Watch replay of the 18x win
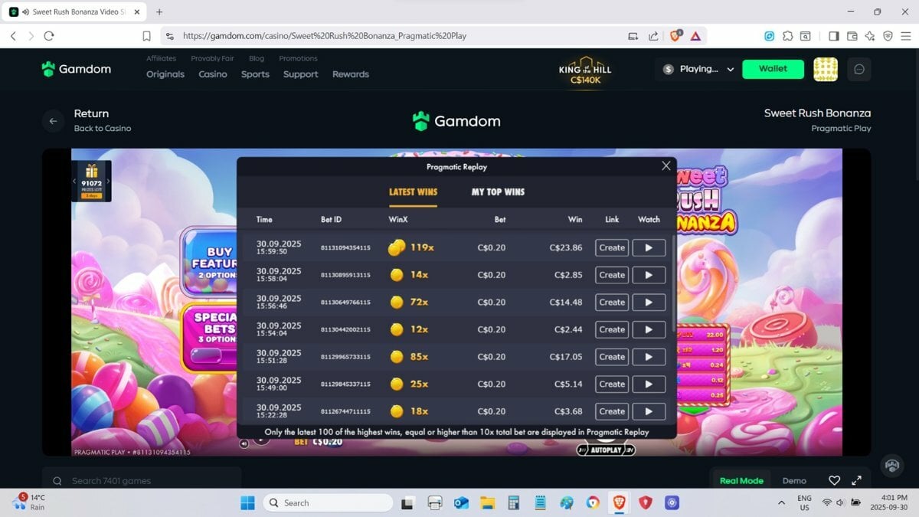The width and height of the screenshot is (919, 517). click(649, 411)
